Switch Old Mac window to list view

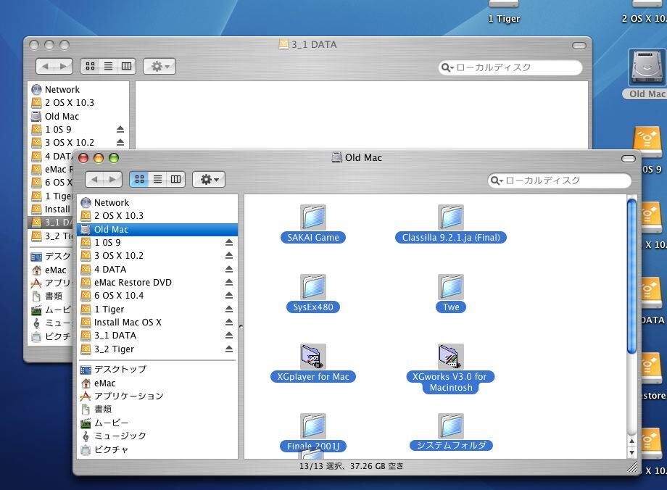[x=157, y=179]
